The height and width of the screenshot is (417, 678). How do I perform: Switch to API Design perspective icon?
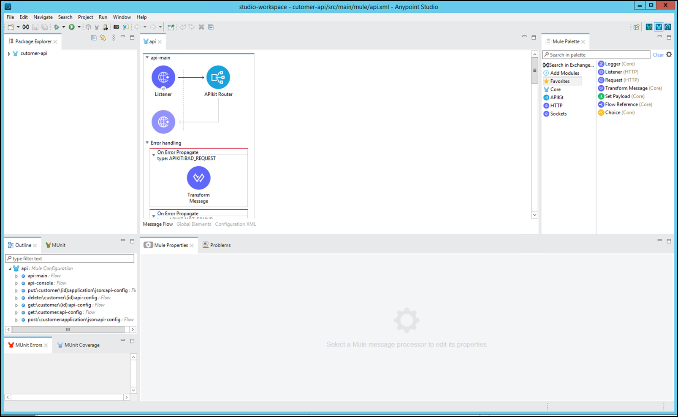668,27
